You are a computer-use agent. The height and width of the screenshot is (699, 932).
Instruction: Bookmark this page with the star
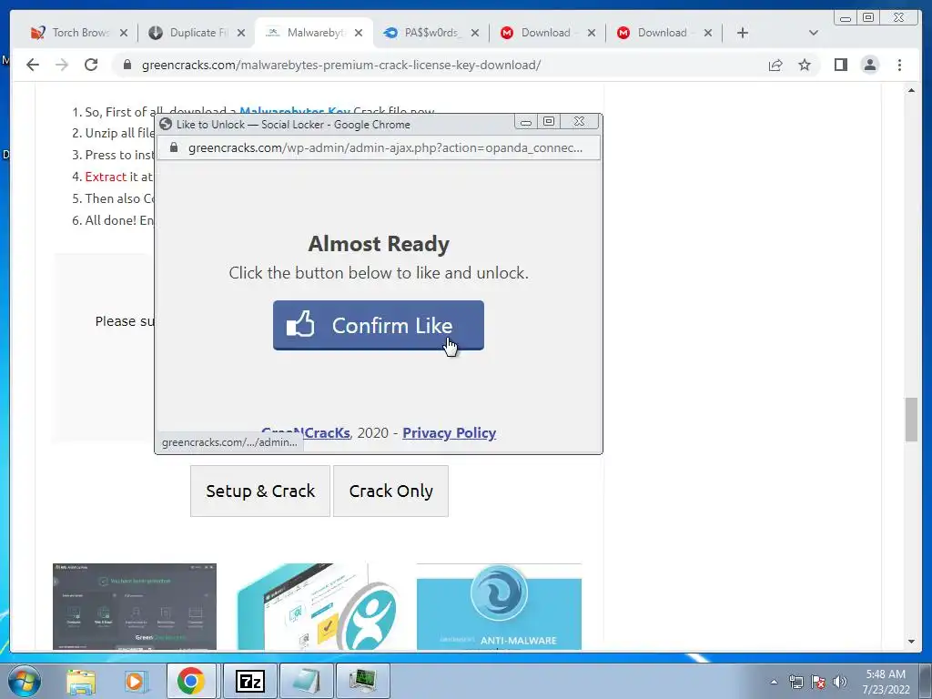point(805,65)
